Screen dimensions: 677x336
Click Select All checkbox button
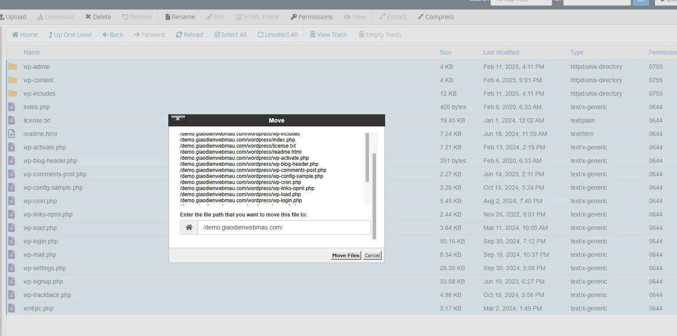230,35
